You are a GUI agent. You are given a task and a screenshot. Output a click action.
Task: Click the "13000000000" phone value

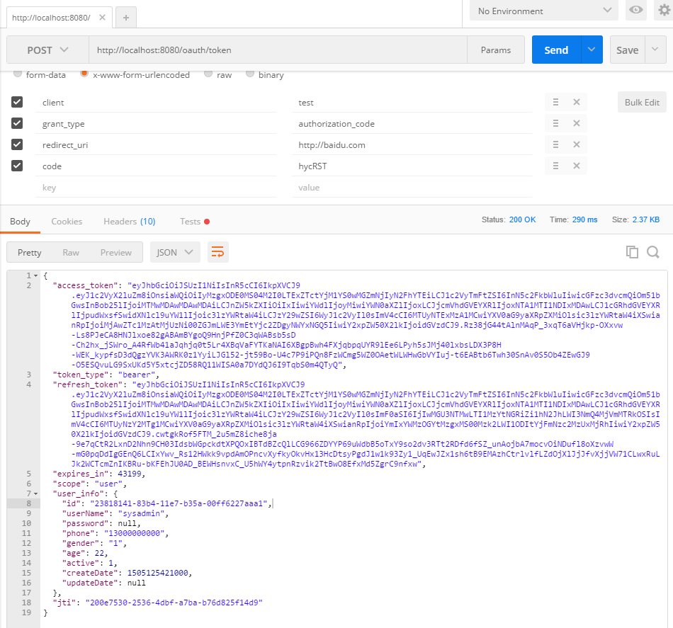click(135, 533)
